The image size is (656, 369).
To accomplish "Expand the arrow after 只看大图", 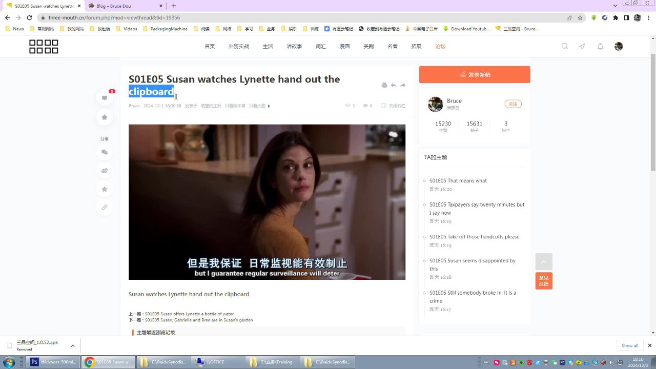I will click(x=269, y=106).
